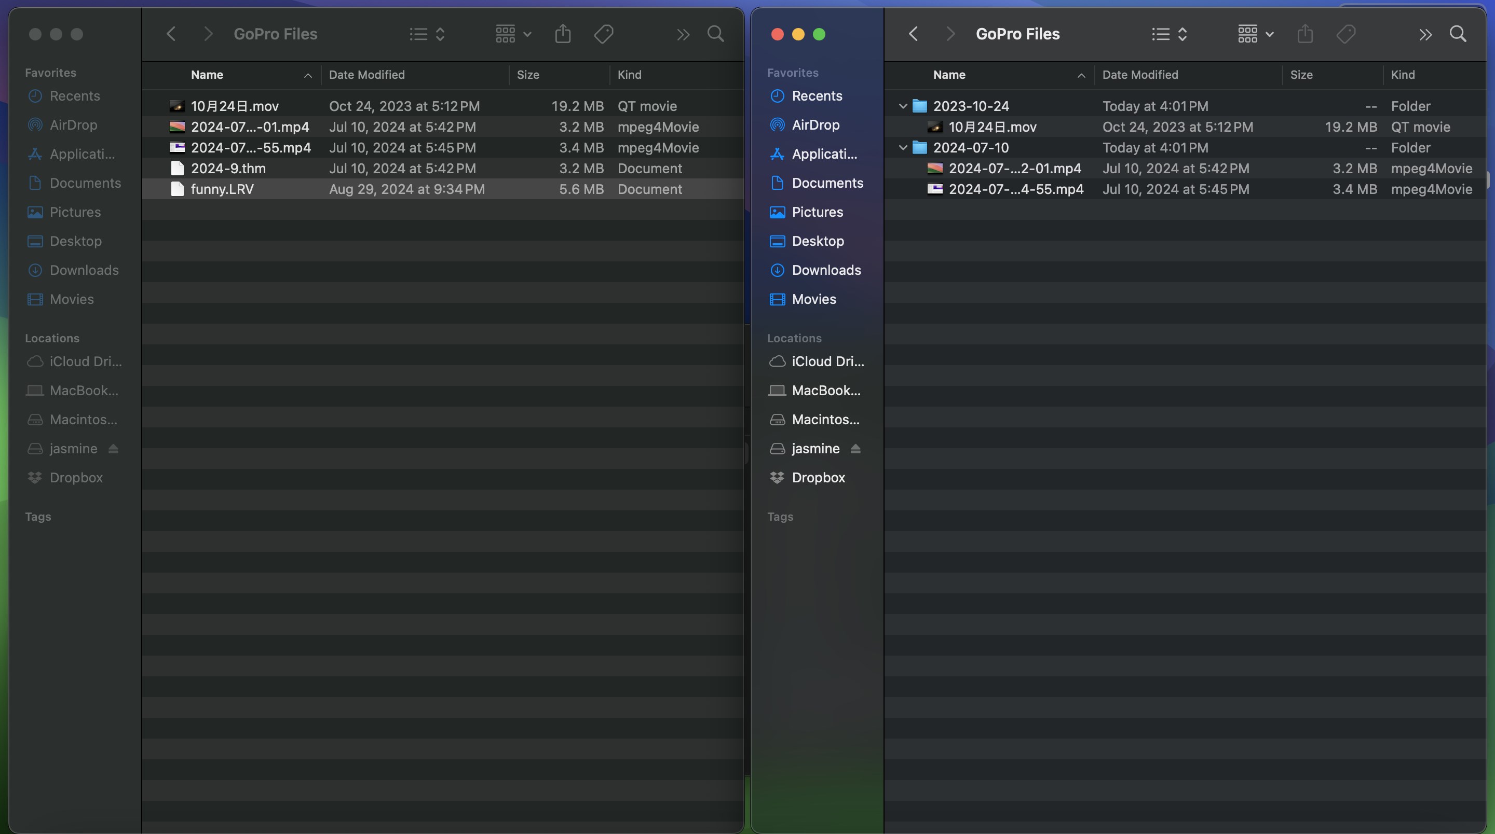Click the forward navigation button
Viewport: 1495px width, 834px height.
[x=208, y=34]
